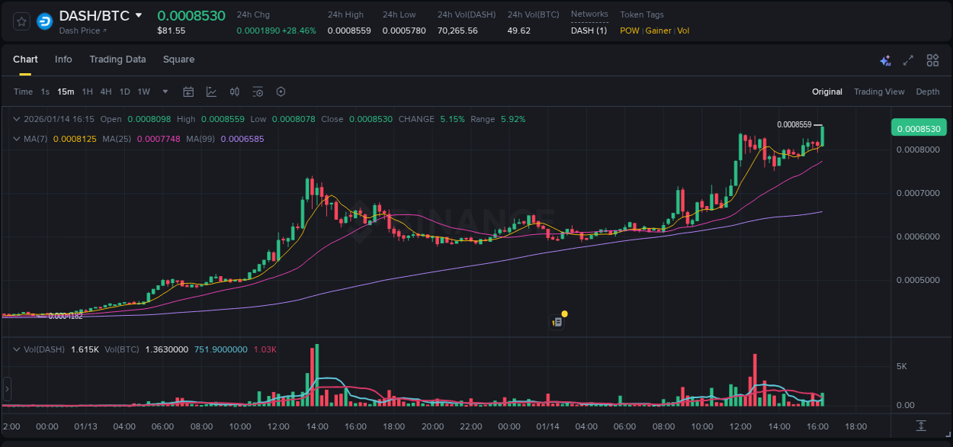Switch to the Trading Data tab
This screenshot has width=953, height=447.
(117, 59)
